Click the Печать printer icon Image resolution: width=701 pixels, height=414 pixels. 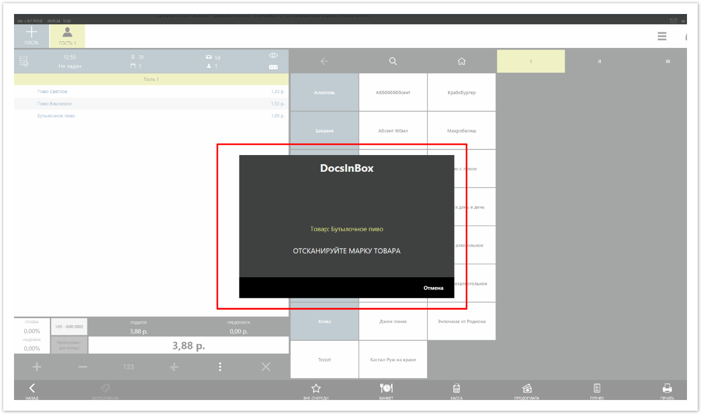(666, 390)
